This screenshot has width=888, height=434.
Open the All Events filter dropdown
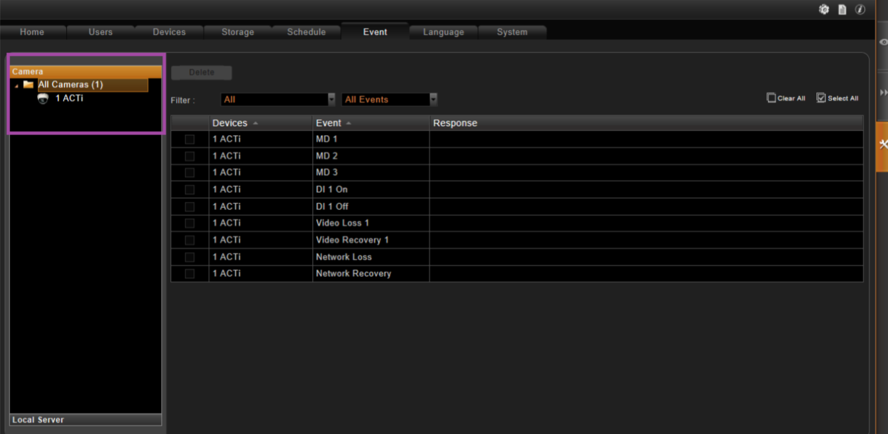click(x=390, y=99)
